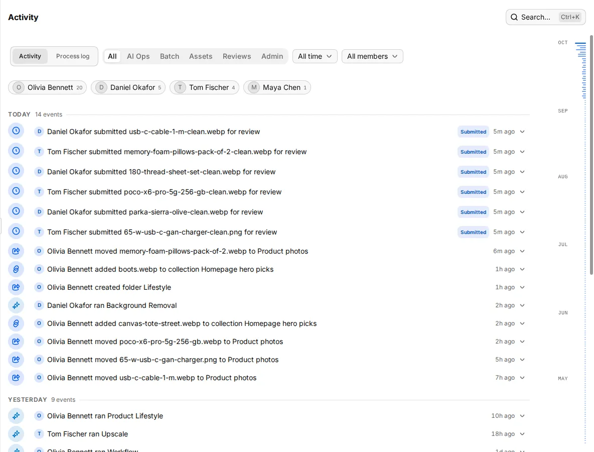Click Submitted badge on memory-foam-pillows-pack-of-2-clean.webp row

(x=473, y=152)
